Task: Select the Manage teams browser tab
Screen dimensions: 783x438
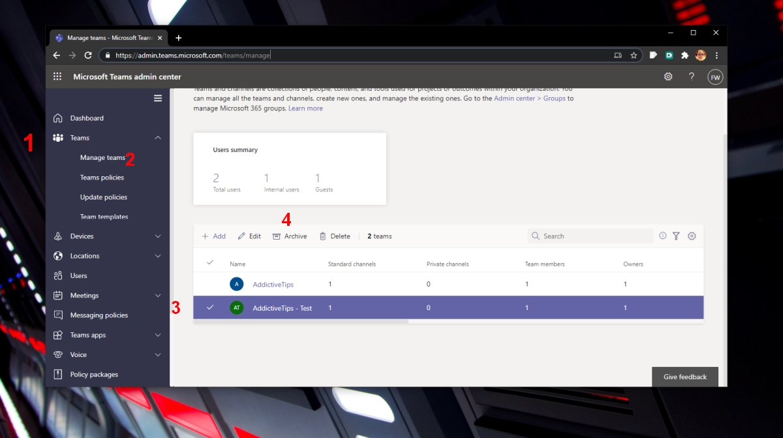Action: click(108, 38)
